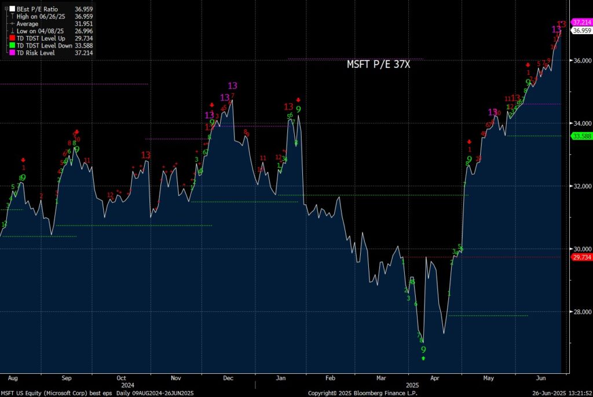Click the red down arrow above late August peak
593x397 pixels.
[23, 161]
